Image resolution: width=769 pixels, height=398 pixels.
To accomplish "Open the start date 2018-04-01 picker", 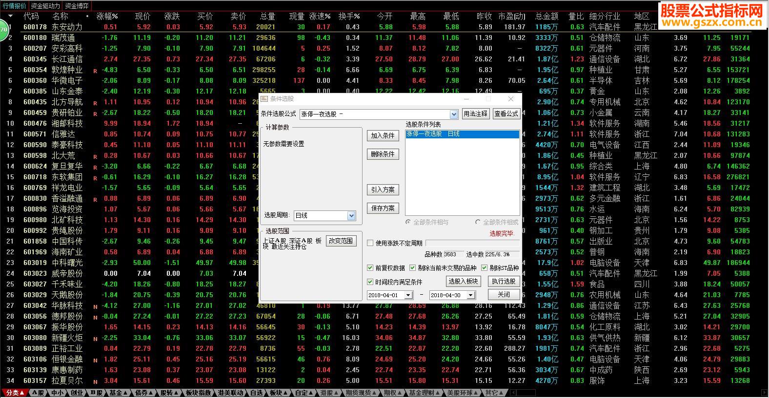I will pos(408,295).
